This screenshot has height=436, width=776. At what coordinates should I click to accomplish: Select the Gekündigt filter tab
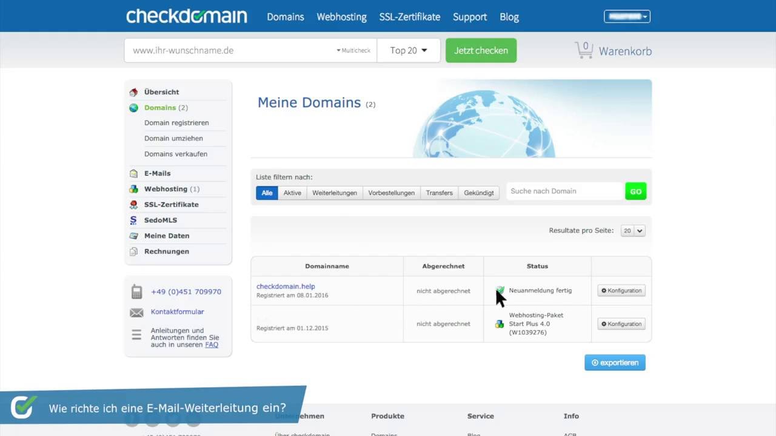click(479, 193)
